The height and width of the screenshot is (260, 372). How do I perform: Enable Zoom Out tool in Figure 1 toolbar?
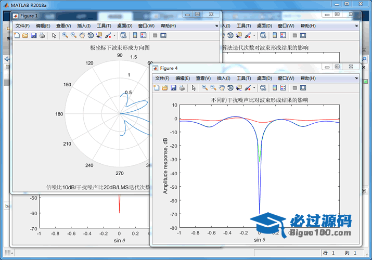coord(73,35)
